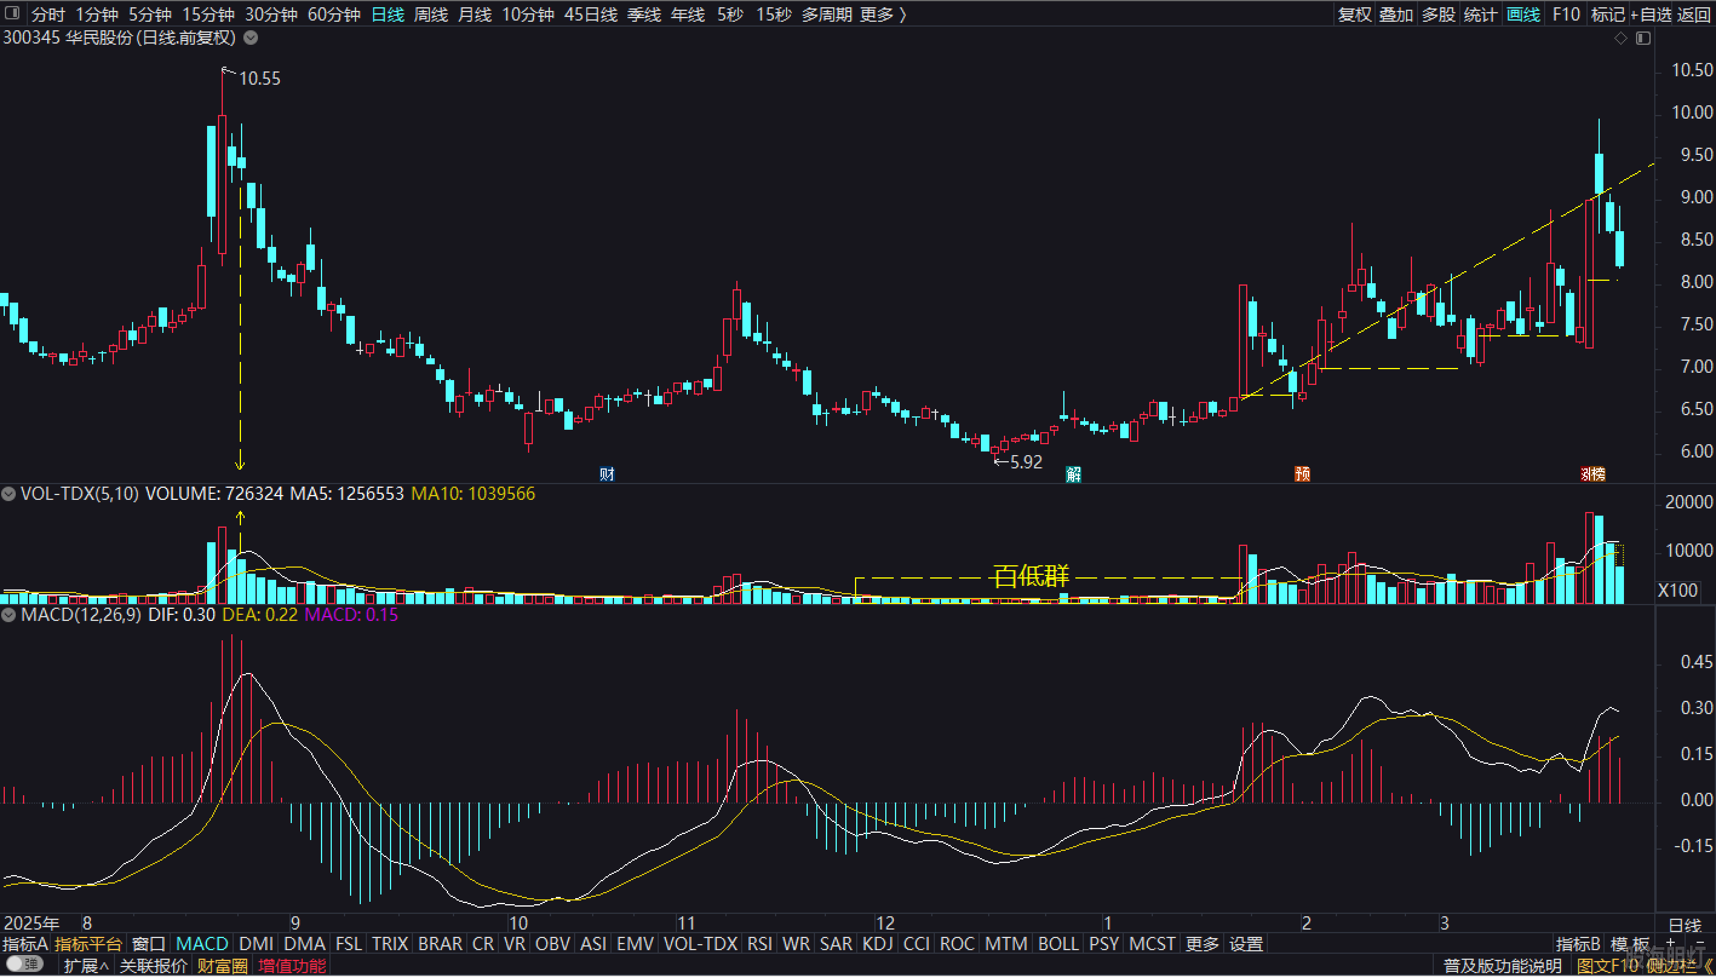Click the diamond icon at the chart's top right
The image size is (1716, 978).
(1620, 38)
